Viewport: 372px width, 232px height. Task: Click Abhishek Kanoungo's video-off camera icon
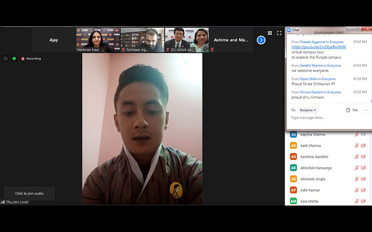coord(363,168)
